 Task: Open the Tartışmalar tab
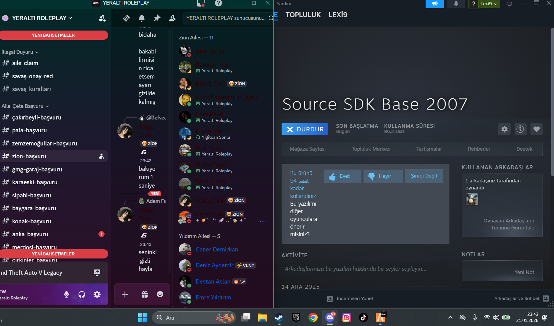click(x=429, y=149)
